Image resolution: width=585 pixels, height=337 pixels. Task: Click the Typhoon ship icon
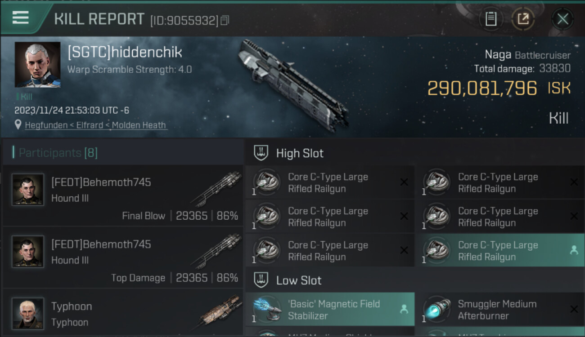click(x=219, y=312)
